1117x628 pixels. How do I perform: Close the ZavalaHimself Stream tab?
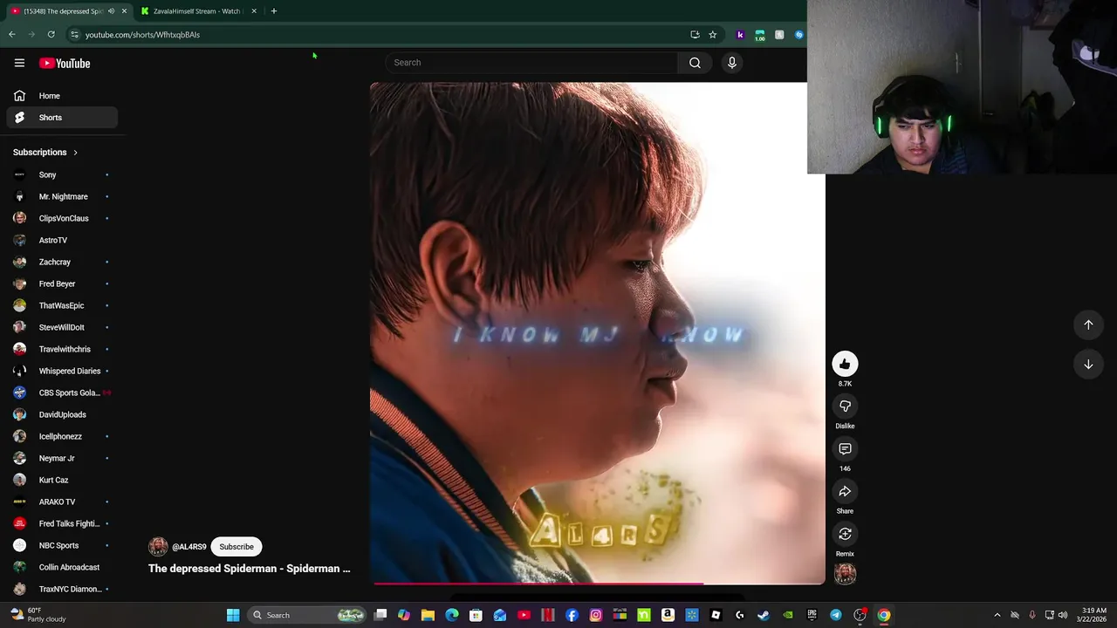pos(254,11)
